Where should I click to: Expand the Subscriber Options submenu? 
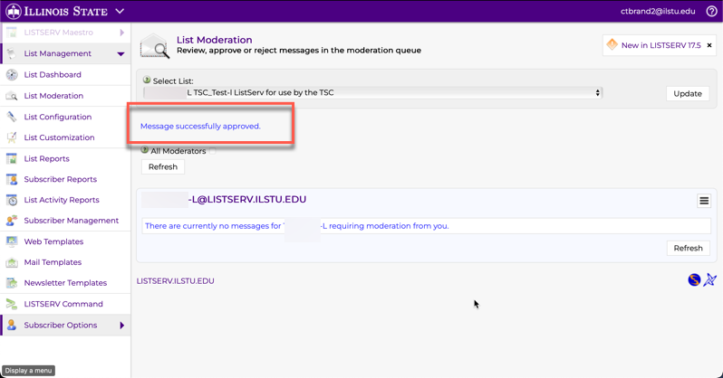pyautogui.click(x=121, y=326)
